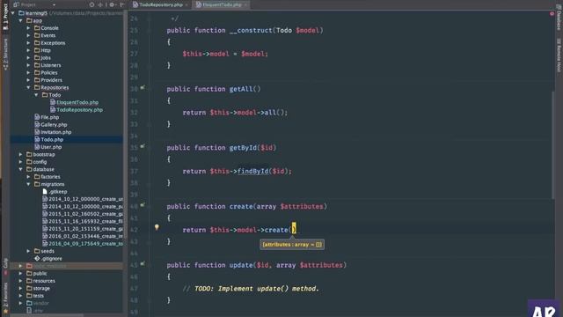Click the implements-method gutter icon on line 30
Screen dimensions: 563x317
point(143,88)
